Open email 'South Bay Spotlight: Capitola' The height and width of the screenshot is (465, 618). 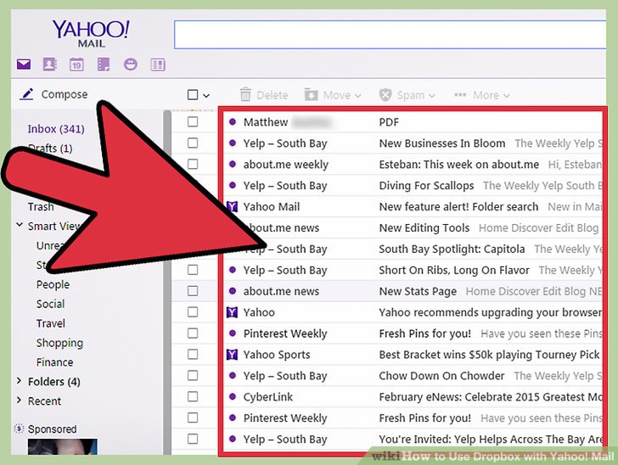452,249
